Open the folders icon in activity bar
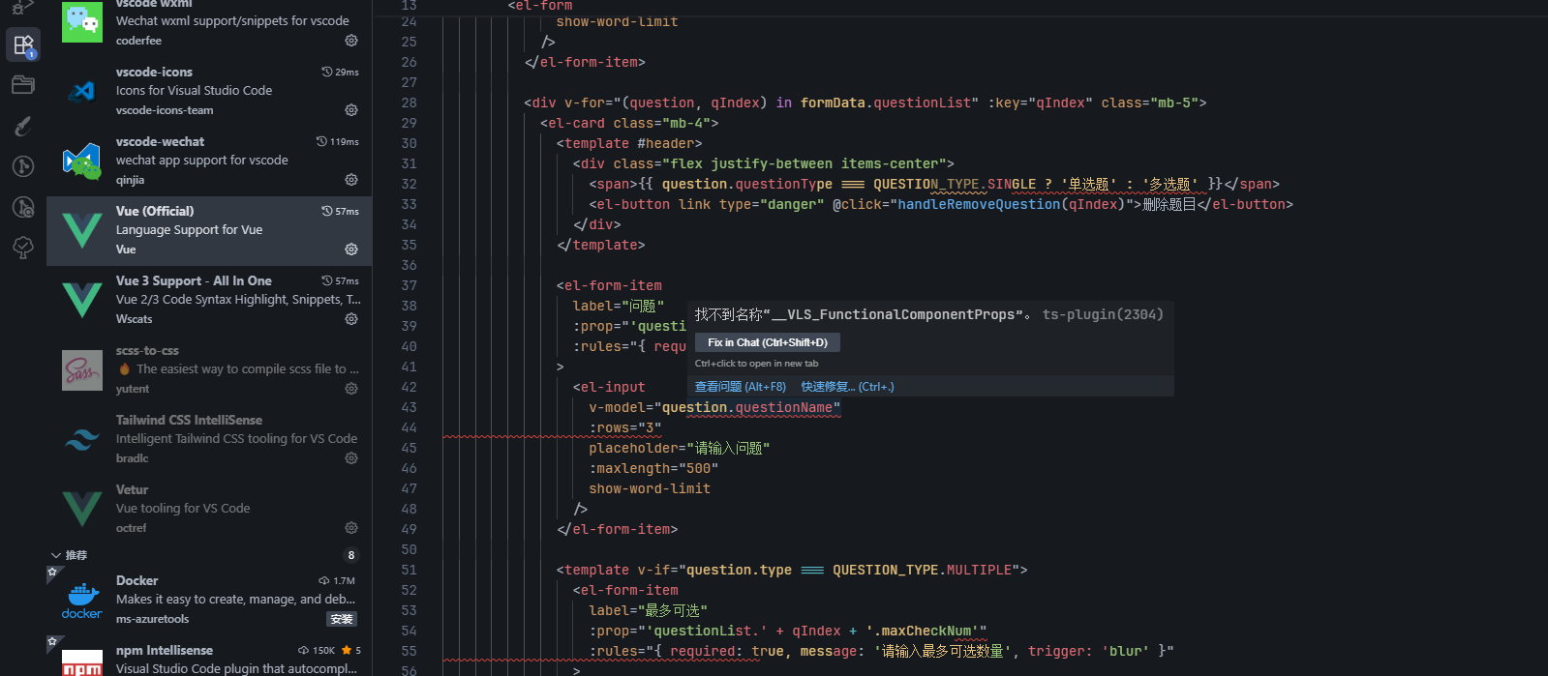 (x=23, y=85)
